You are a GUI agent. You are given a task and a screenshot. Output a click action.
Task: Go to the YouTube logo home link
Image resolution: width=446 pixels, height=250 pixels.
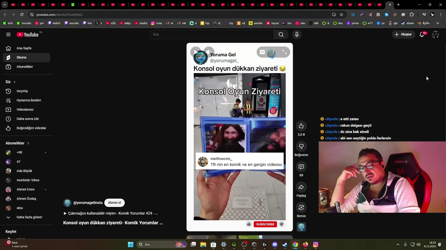(x=28, y=34)
